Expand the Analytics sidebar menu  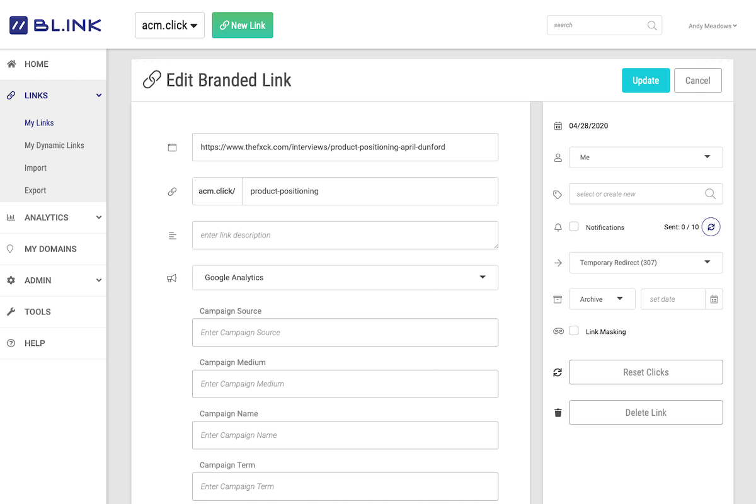click(x=53, y=217)
